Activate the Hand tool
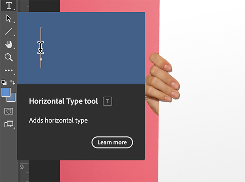The width and height of the screenshot is (245, 182). (x=9, y=44)
